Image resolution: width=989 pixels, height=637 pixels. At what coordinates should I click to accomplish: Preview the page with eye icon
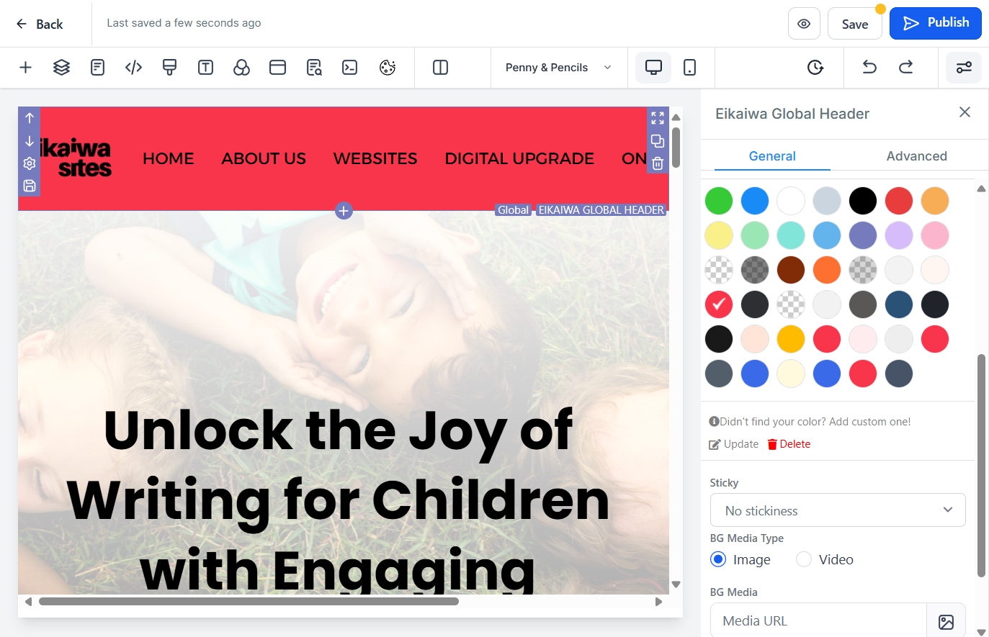[804, 24]
